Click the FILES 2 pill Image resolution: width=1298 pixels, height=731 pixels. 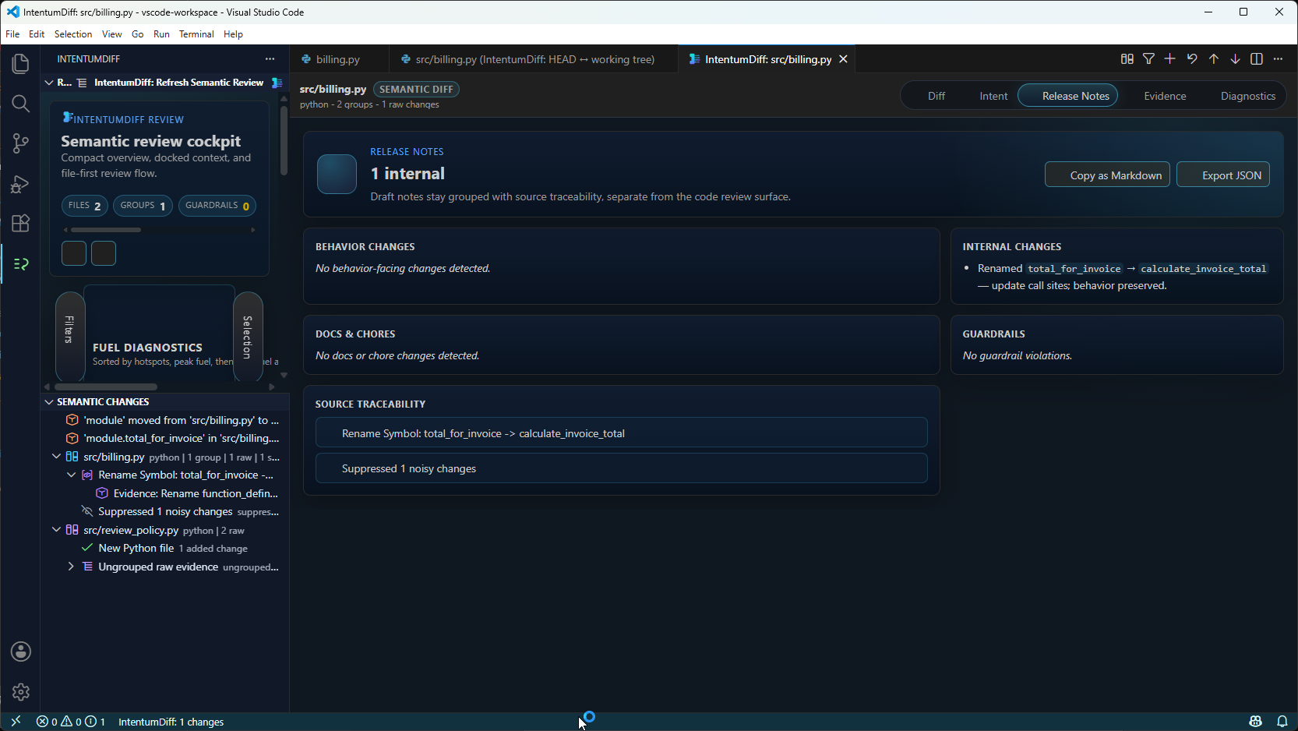[x=85, y=206]
